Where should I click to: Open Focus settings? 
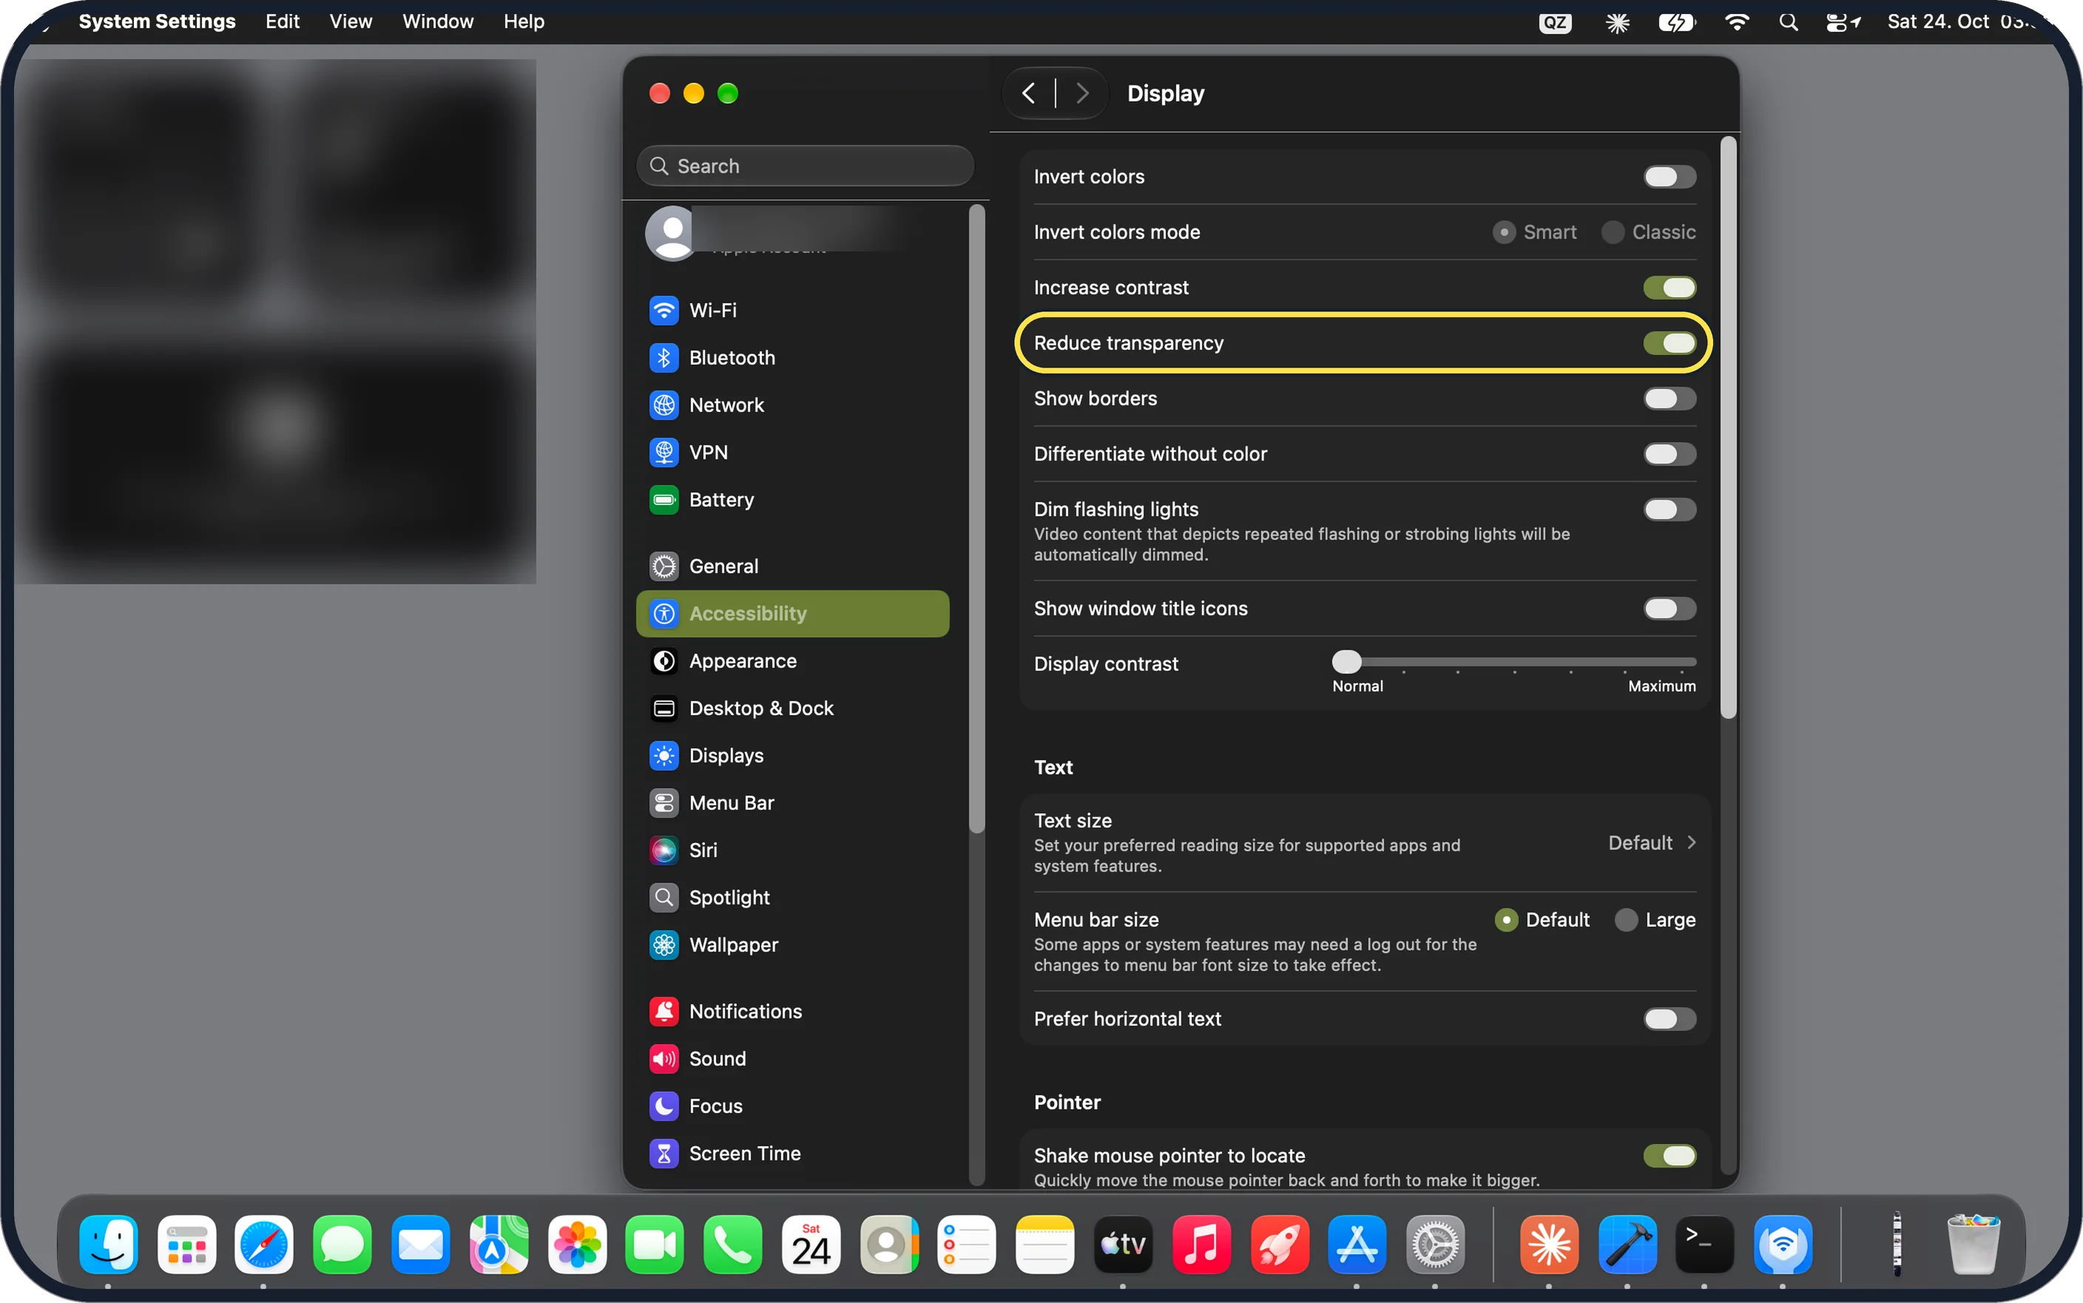coord(792,1106)
